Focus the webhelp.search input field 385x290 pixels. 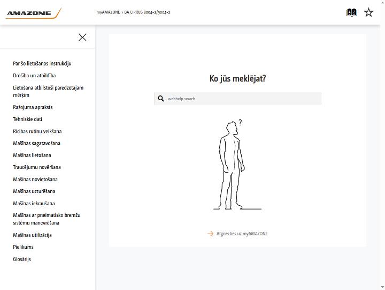tap(237, 99)
